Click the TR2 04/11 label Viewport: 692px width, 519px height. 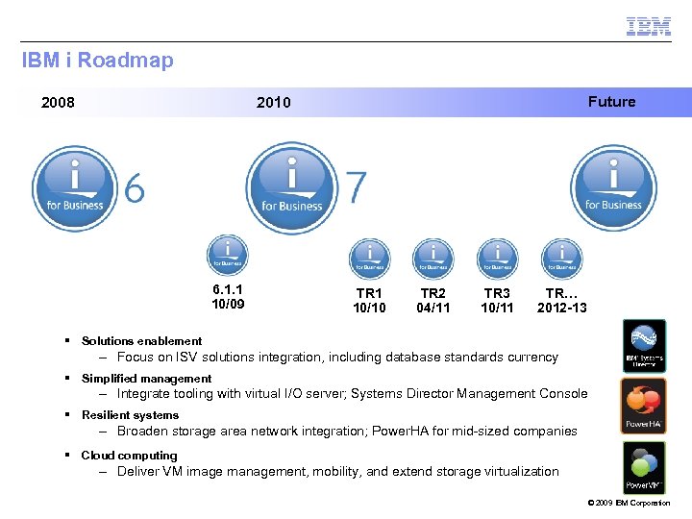[432, 301]
